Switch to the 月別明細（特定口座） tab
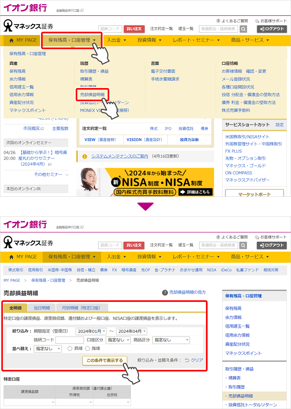 (x=82, y=308)
